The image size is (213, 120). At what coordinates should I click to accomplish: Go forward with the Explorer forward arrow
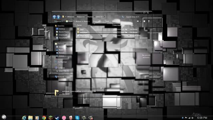59,17
